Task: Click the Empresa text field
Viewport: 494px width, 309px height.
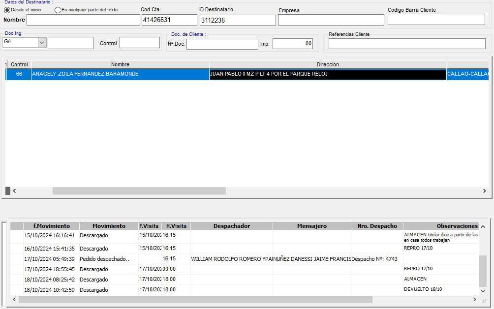Action: point(331,20)
